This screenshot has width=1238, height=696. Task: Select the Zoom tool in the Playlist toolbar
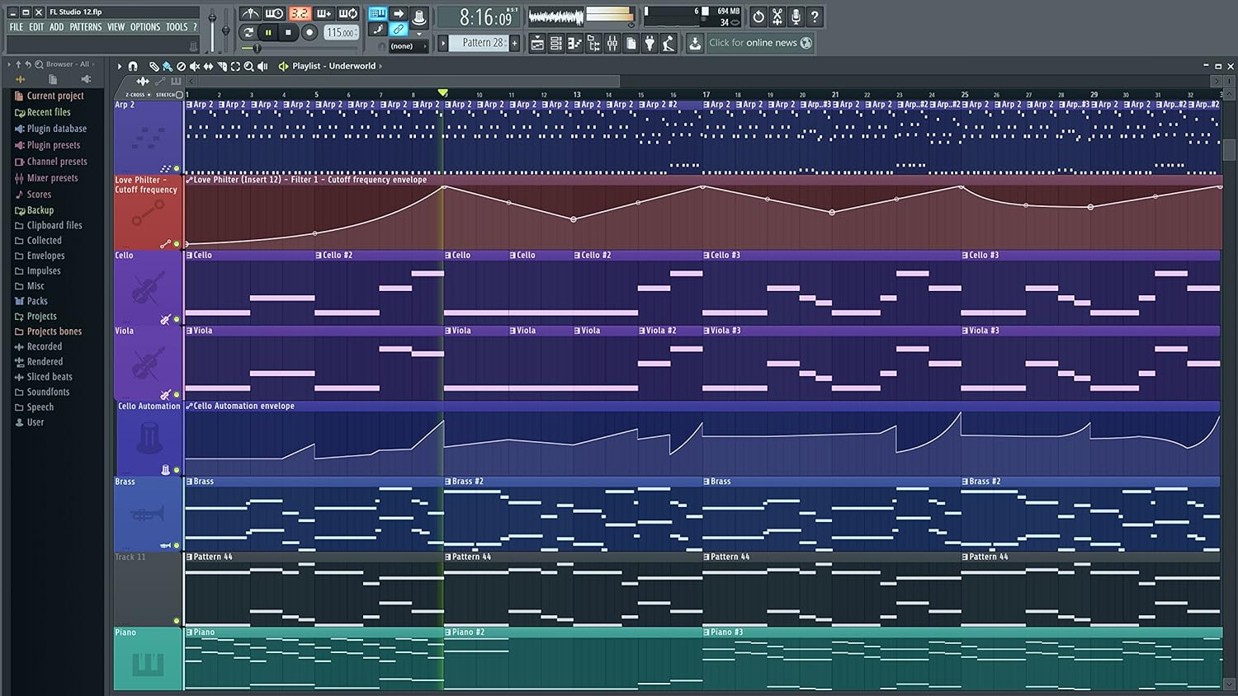tap(248, 66)
